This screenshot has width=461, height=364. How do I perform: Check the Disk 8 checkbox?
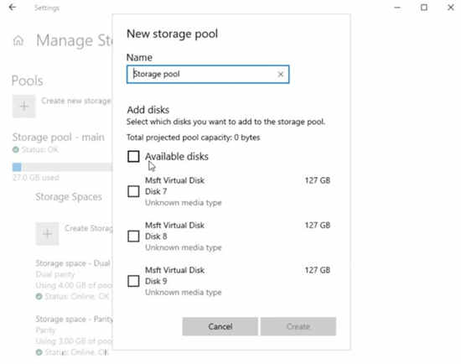click(x=133, y=237)
